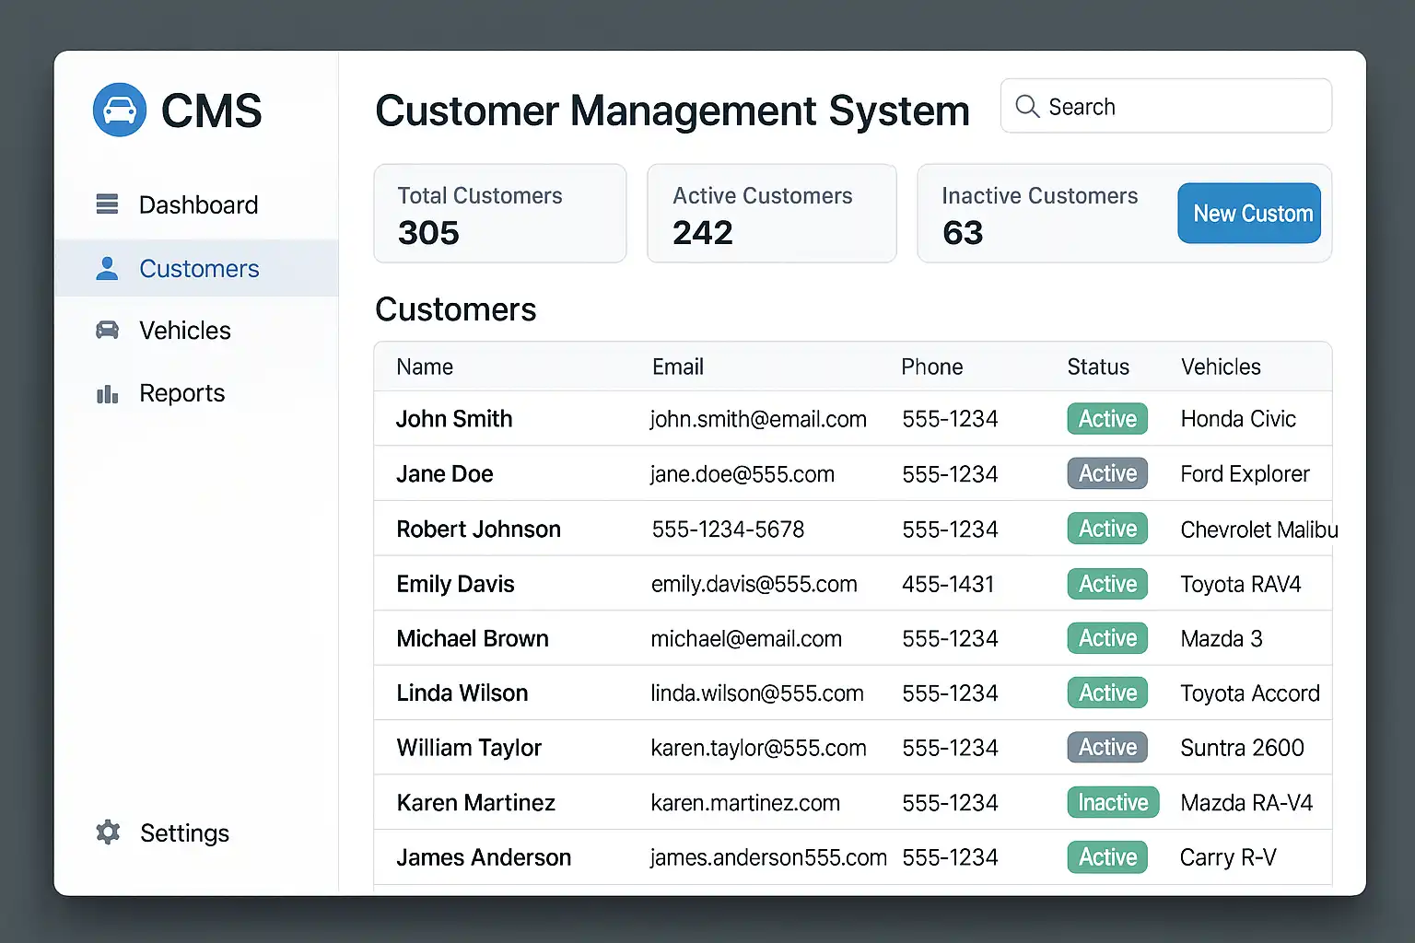
Task: Select the Active Customers summary card
Action: (x=771, y=214)
